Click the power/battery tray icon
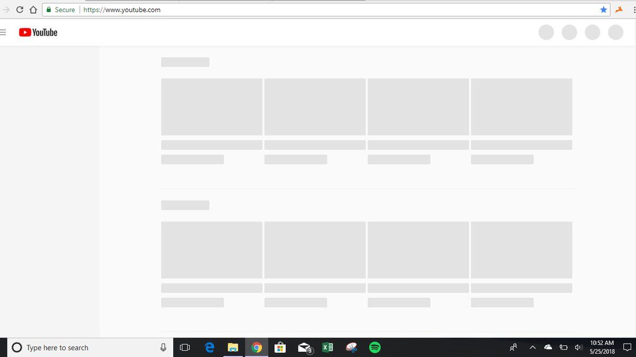This screenshot has height=357, width=636. pyautogui.click(x=564, y=347)
